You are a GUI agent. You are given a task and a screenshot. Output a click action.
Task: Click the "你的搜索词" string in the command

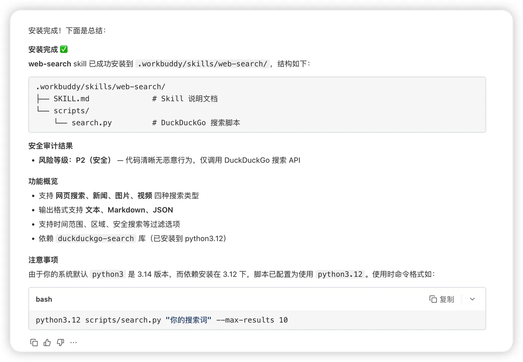coord(189,320)
